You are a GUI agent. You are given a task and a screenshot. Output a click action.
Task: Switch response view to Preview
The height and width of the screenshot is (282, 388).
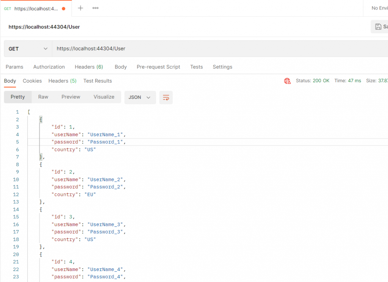71,97
